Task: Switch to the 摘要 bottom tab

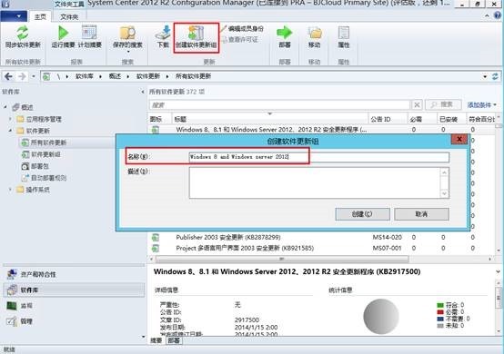Action: (x=156, y=340)
